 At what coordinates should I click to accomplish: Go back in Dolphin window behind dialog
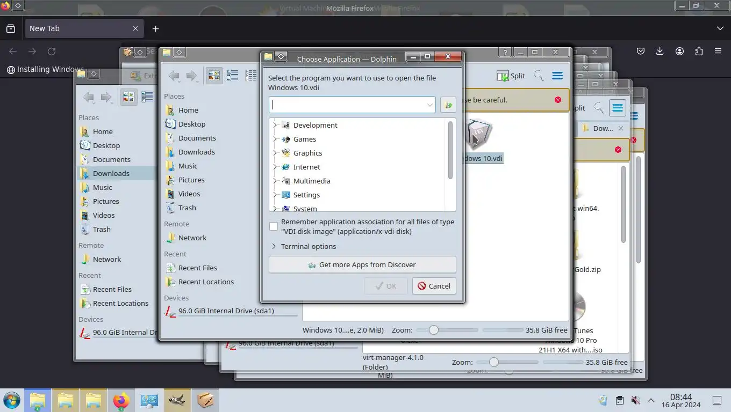tap(174, 76)
